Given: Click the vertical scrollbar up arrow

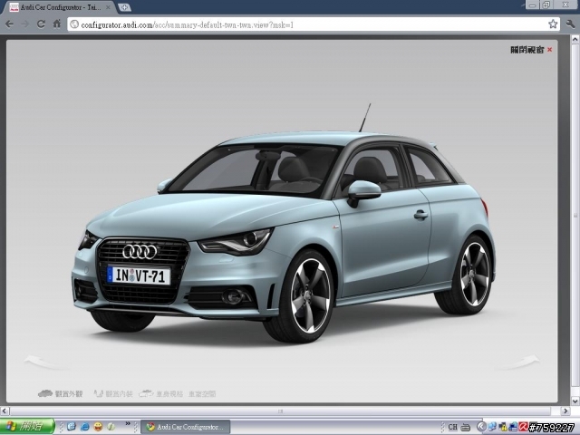Looking at the screenshot, I should pos(575,39).
